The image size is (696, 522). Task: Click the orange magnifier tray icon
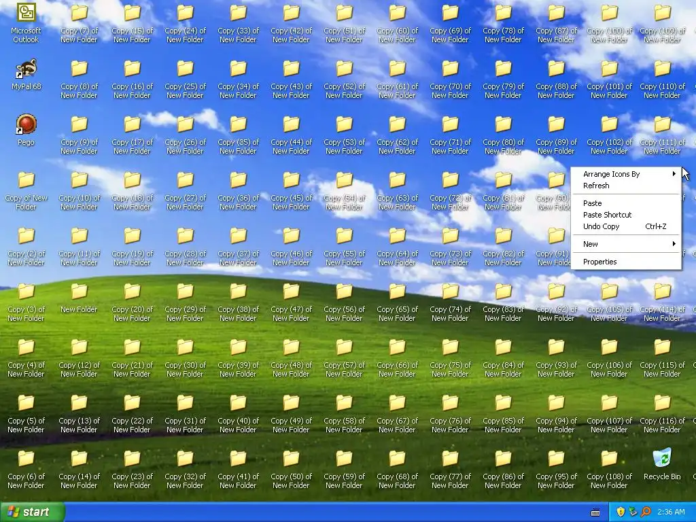[x=646, y=512]
